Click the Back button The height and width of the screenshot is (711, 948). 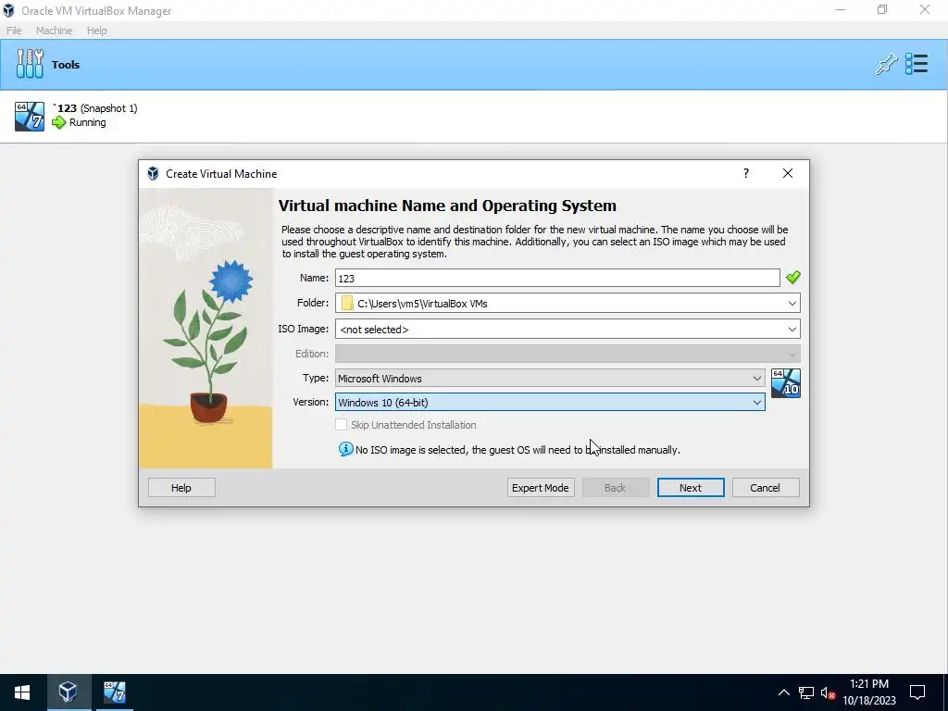616,488
